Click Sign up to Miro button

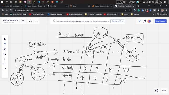[117, 21]
